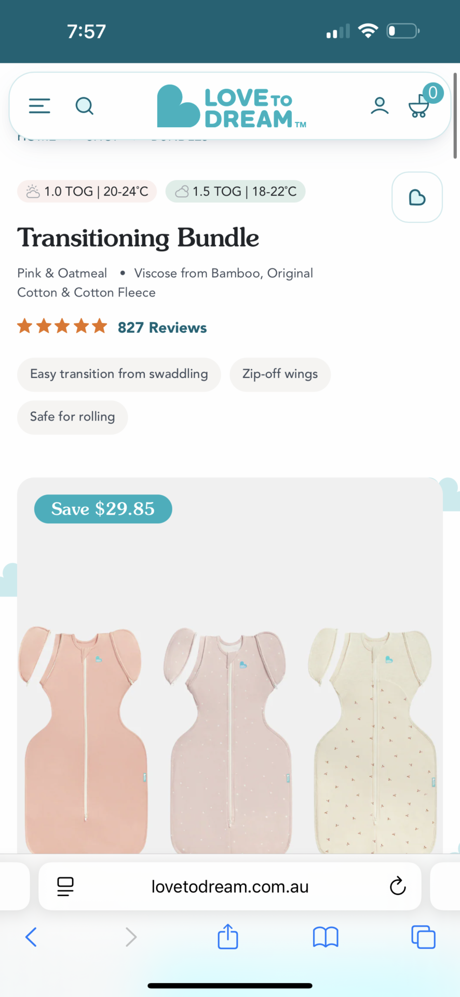Open the shopping cart
The height and width of the screenshot is (997, 460).
(x=418, y=106)
